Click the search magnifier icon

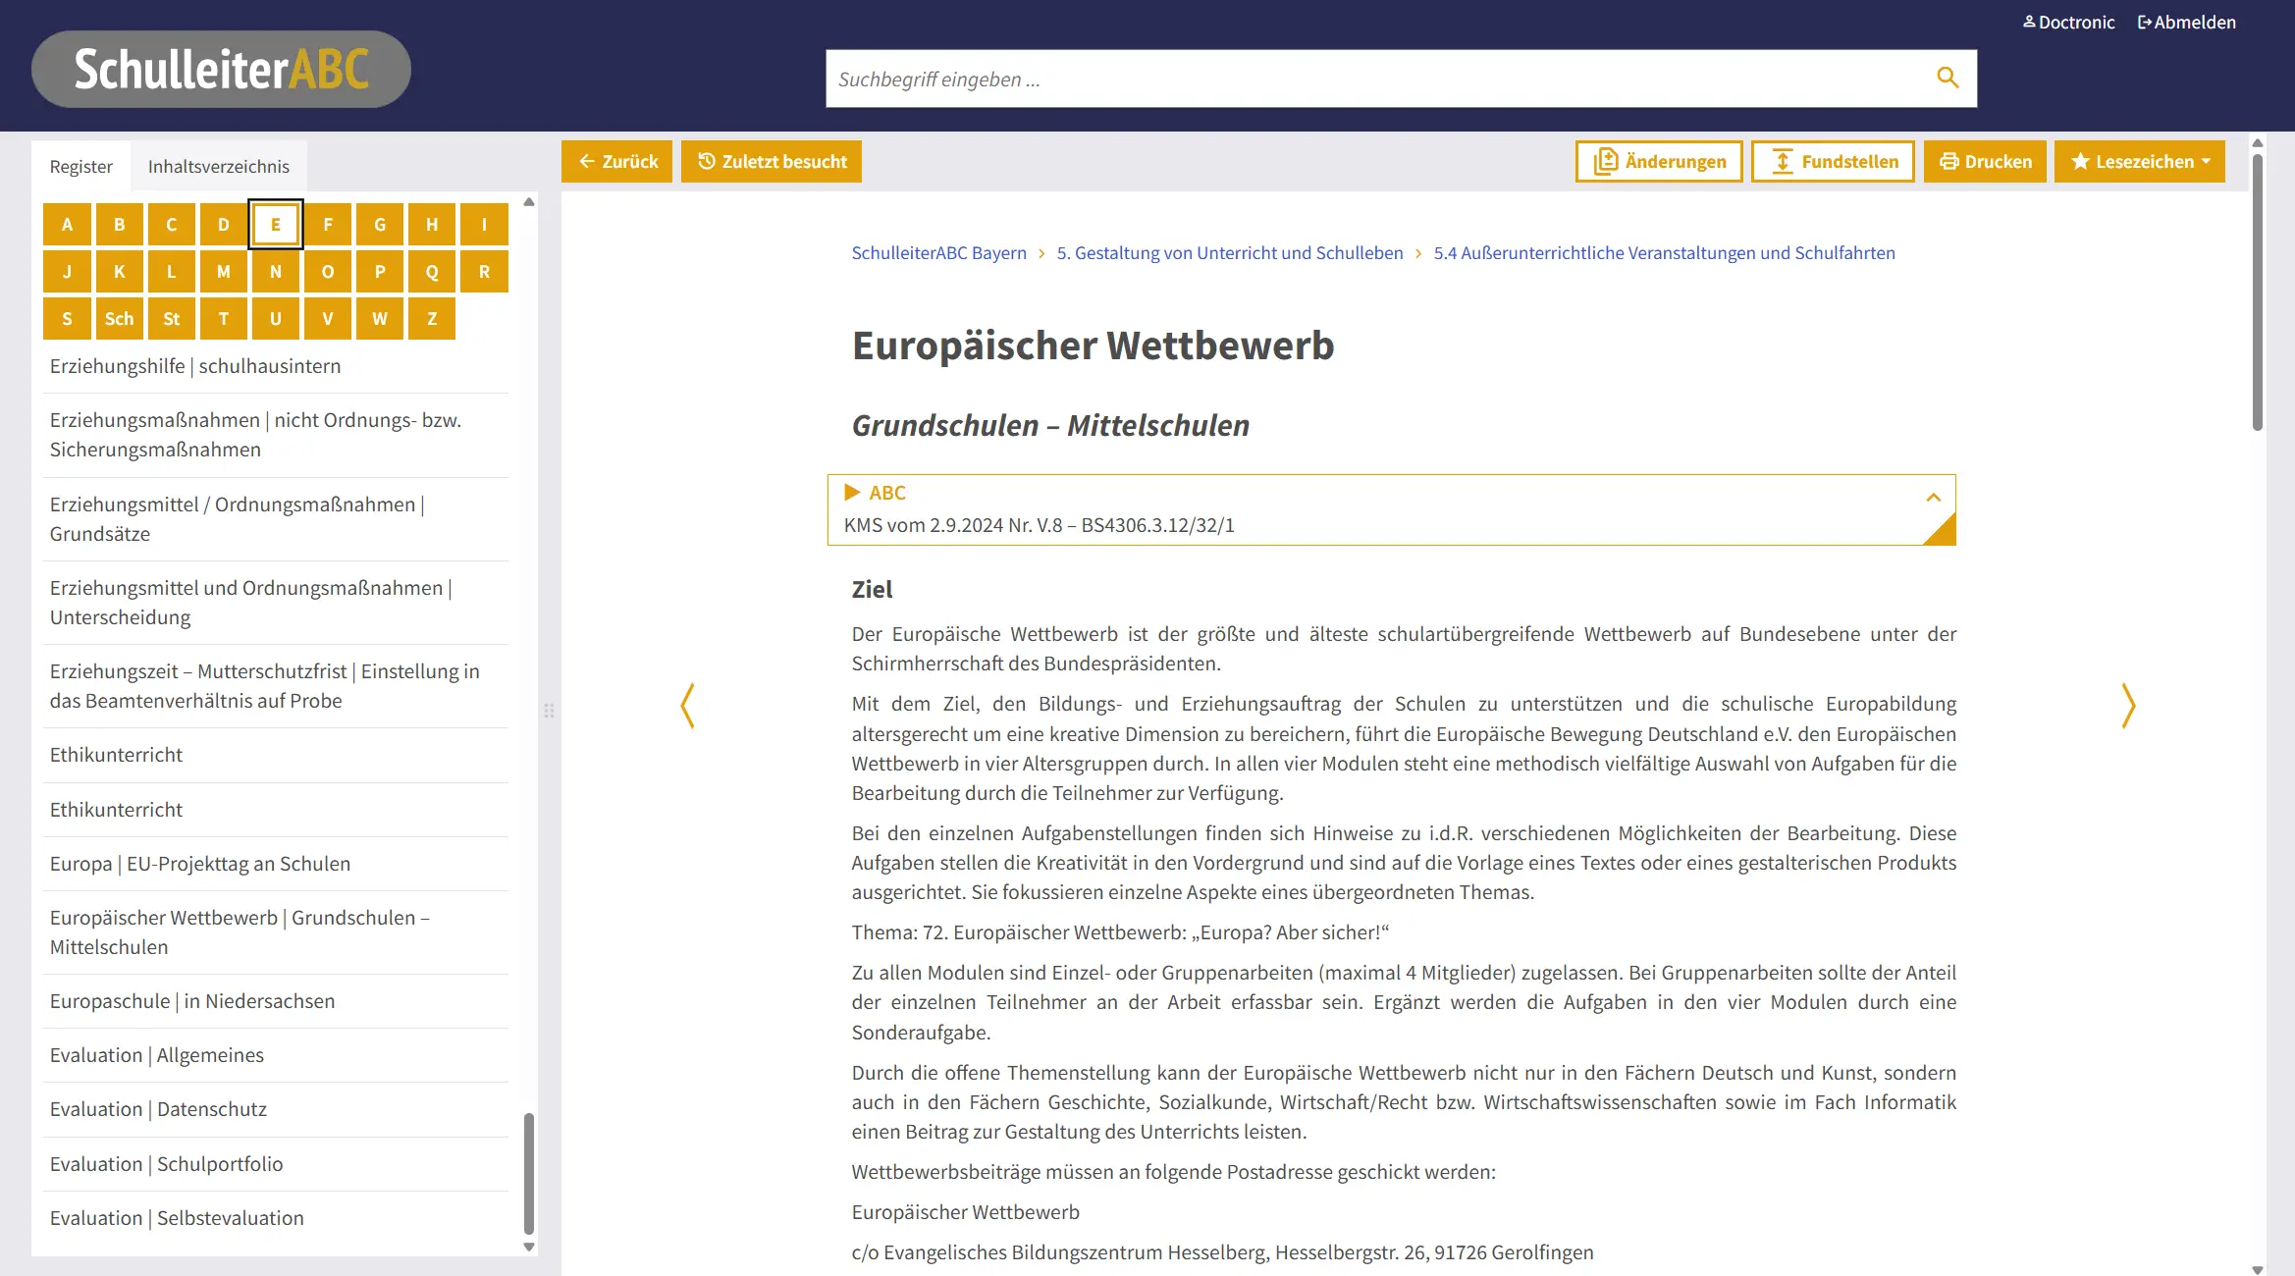1948,78
